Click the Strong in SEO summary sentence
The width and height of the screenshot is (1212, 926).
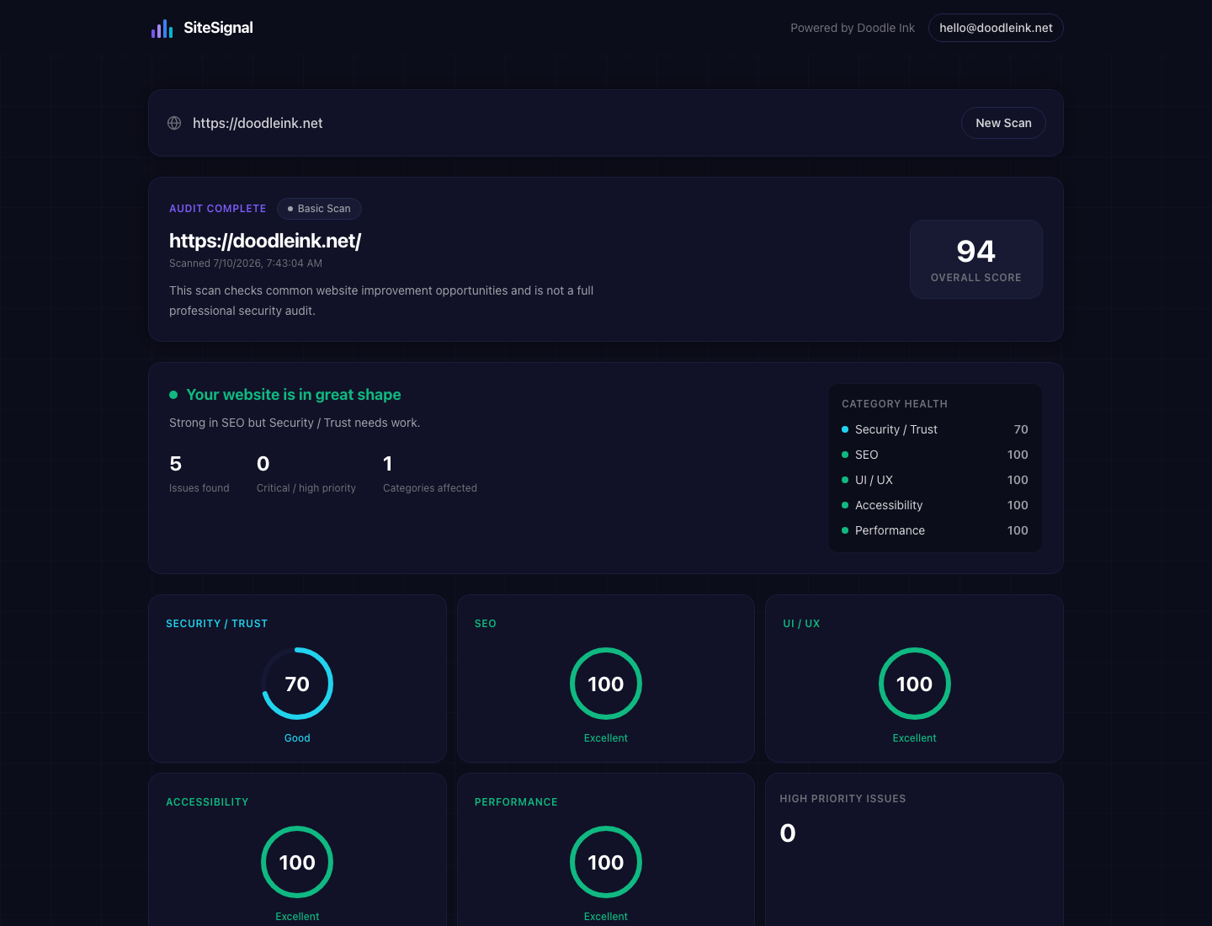click(295, 423)
